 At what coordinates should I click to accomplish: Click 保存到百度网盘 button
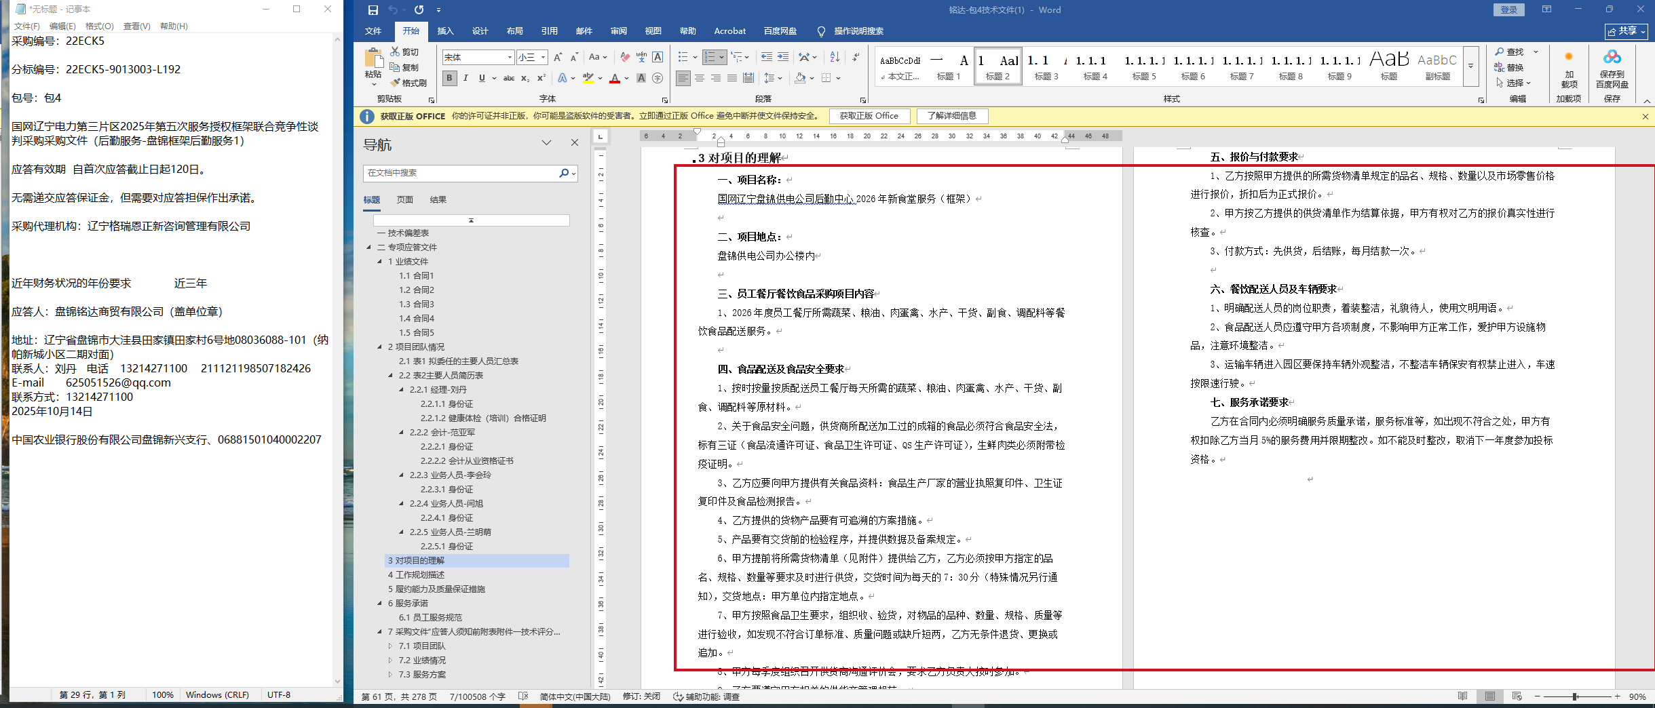[1612, 68]
